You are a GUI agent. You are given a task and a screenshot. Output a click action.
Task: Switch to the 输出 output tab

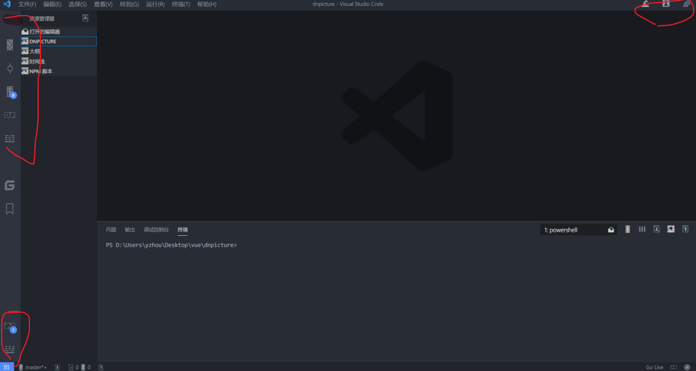[x=130, y=229]
